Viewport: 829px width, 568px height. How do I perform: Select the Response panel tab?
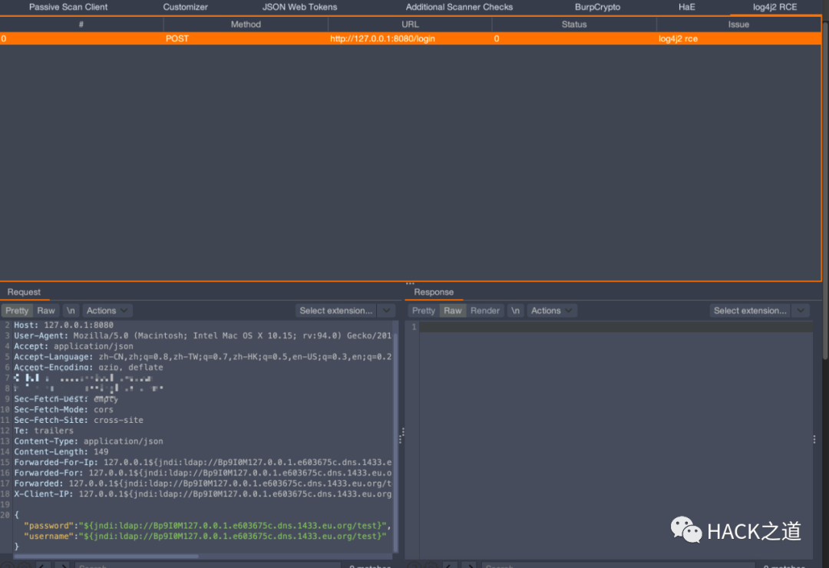(x=434, y=292)
